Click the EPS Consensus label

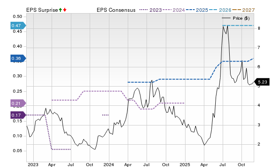pyautogui.click(x=116, y=10)
